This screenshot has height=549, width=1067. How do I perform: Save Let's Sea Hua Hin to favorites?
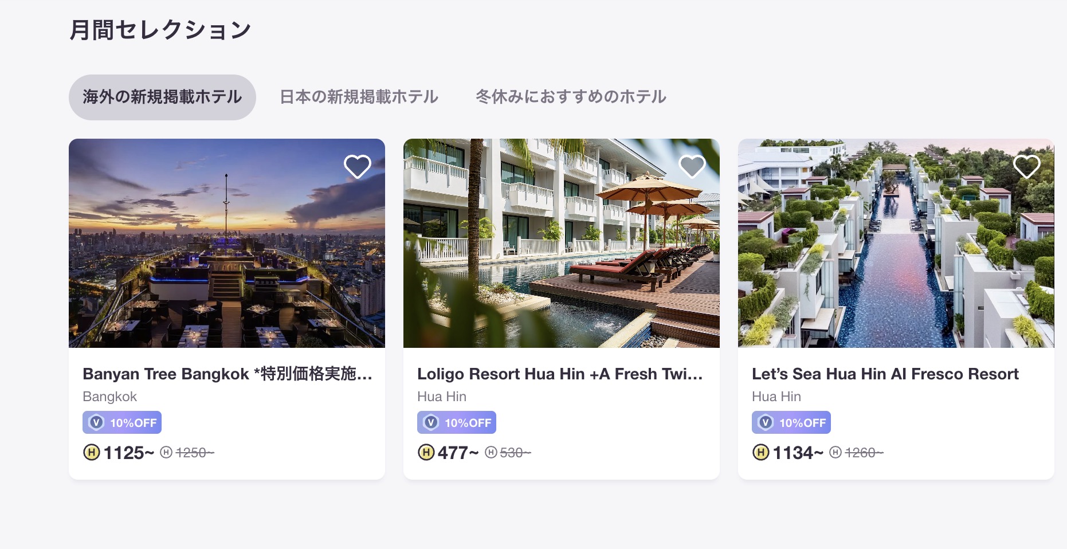pos(1027,167)
